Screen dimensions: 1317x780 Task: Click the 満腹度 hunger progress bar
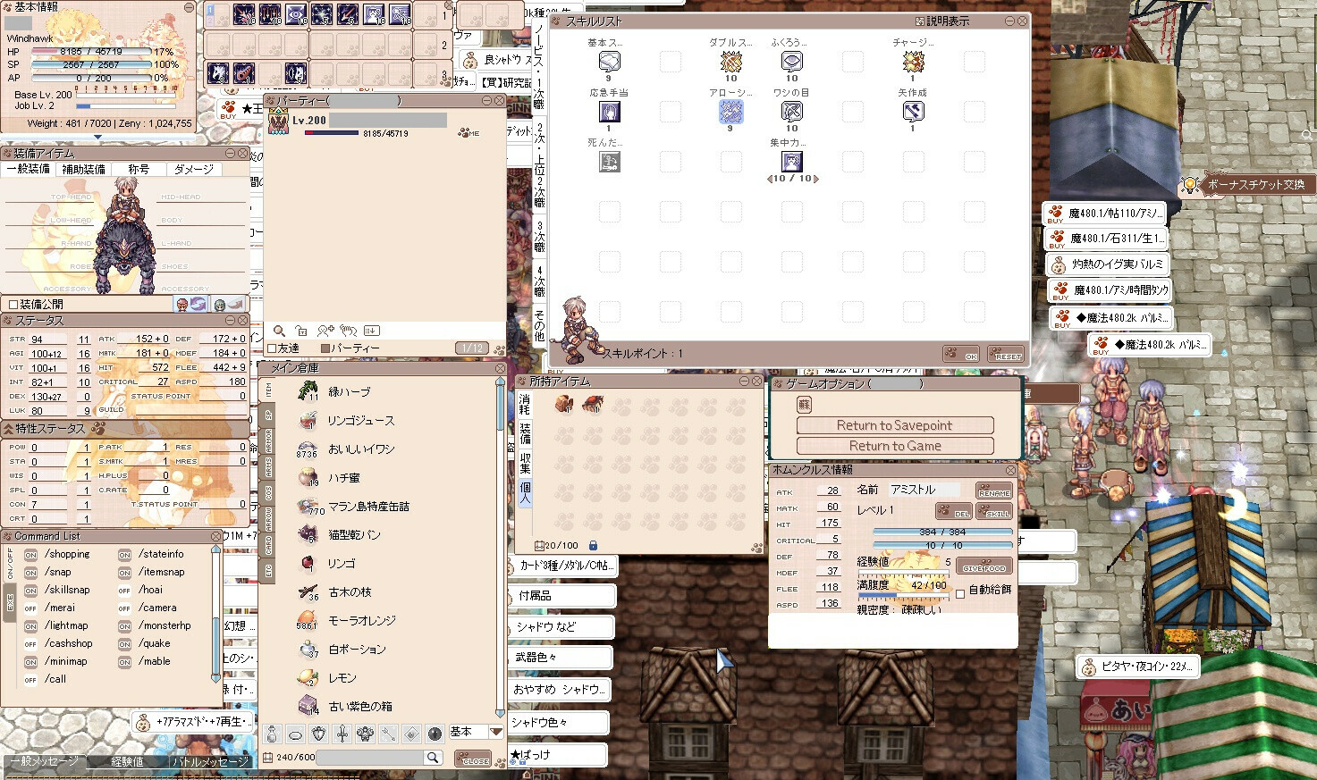(x=903, y=595)
